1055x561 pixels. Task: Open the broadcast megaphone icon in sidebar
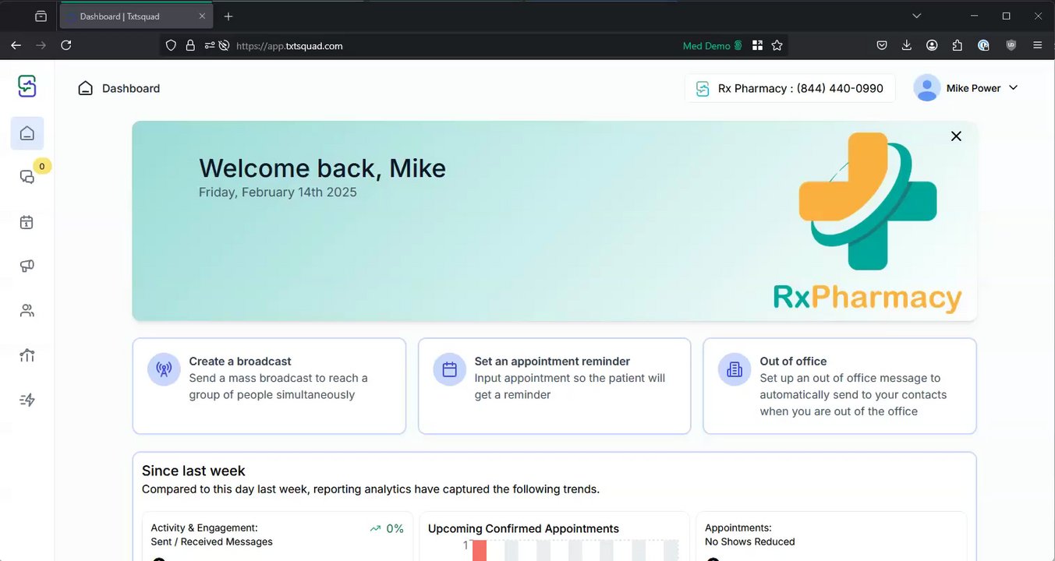pyautogui.click(x=27, y=266)
